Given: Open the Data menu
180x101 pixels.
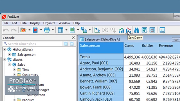Looking at the screenshot, I should [x=23, y=23].
